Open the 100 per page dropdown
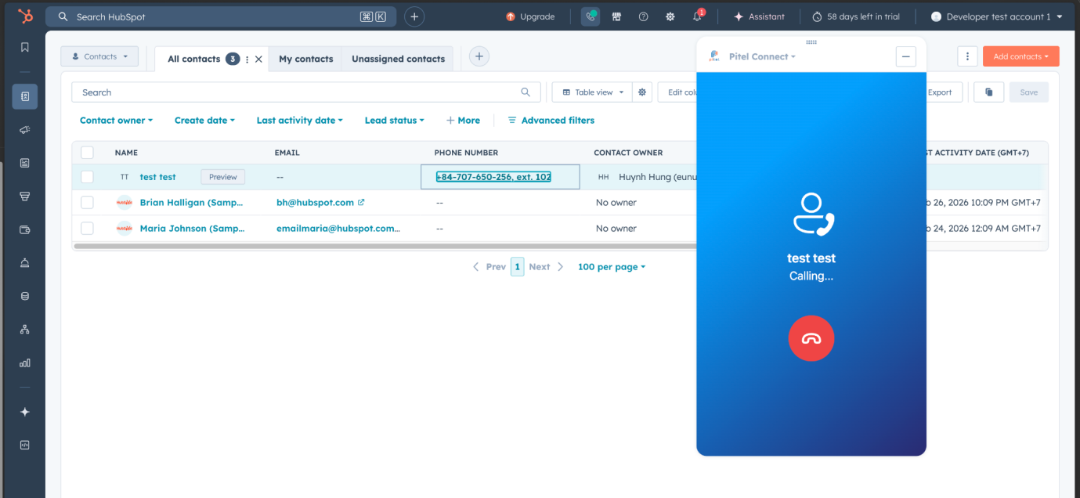 tap(612, 267)
